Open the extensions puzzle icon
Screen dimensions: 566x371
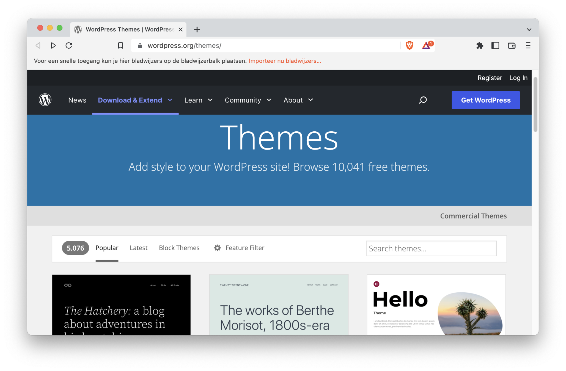tap(479, 45)
